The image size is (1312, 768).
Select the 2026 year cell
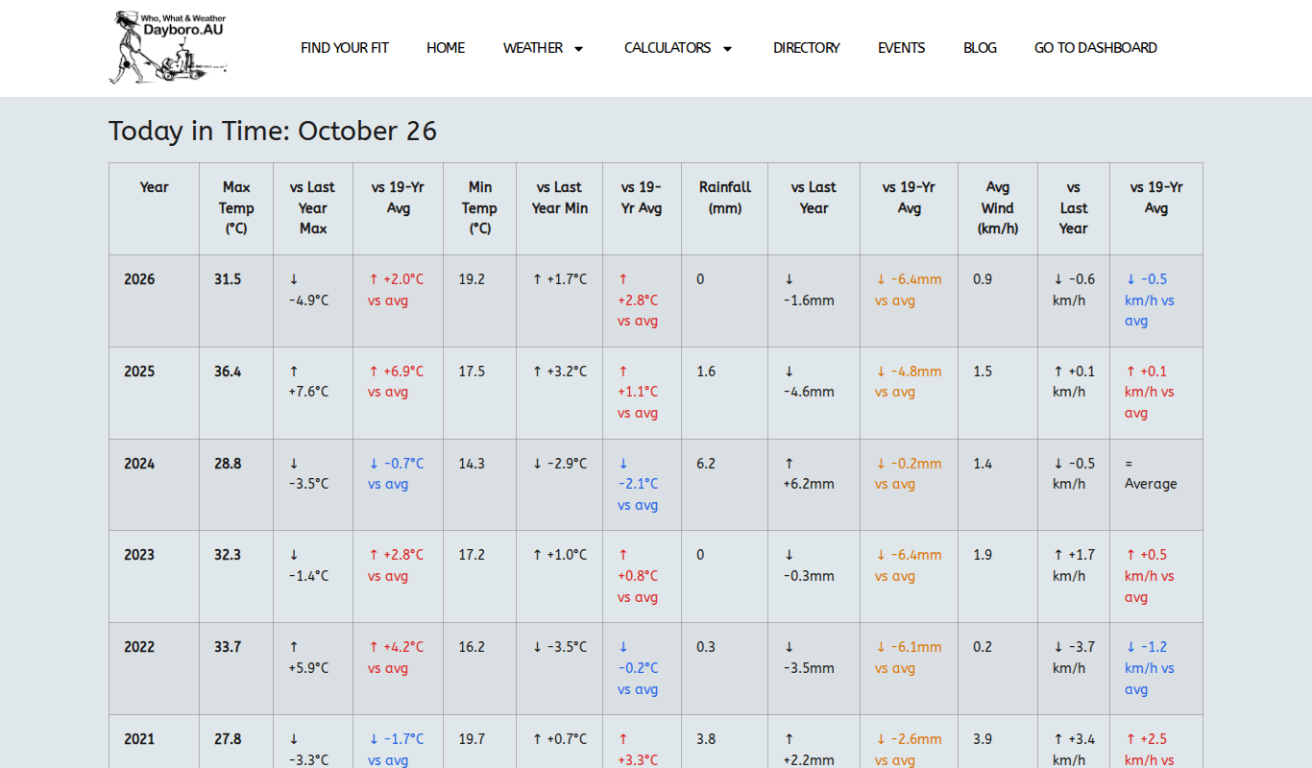(155, 300)
